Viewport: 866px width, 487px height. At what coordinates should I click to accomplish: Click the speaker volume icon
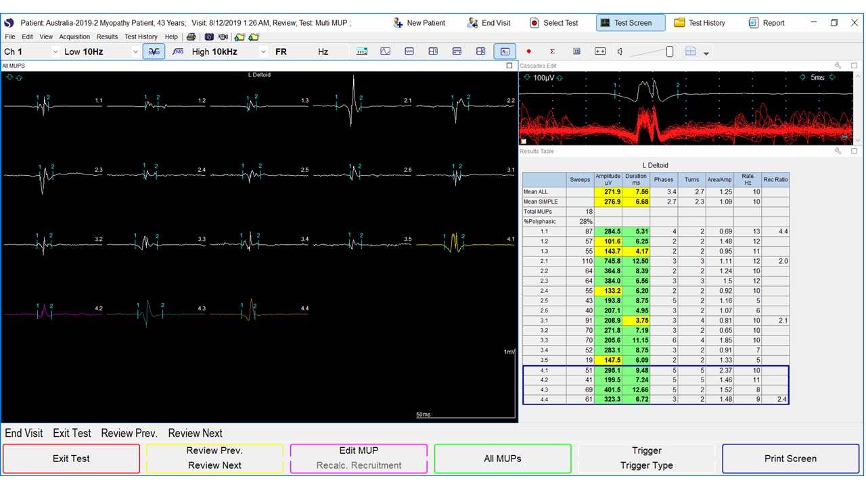(x=620, y=51)
